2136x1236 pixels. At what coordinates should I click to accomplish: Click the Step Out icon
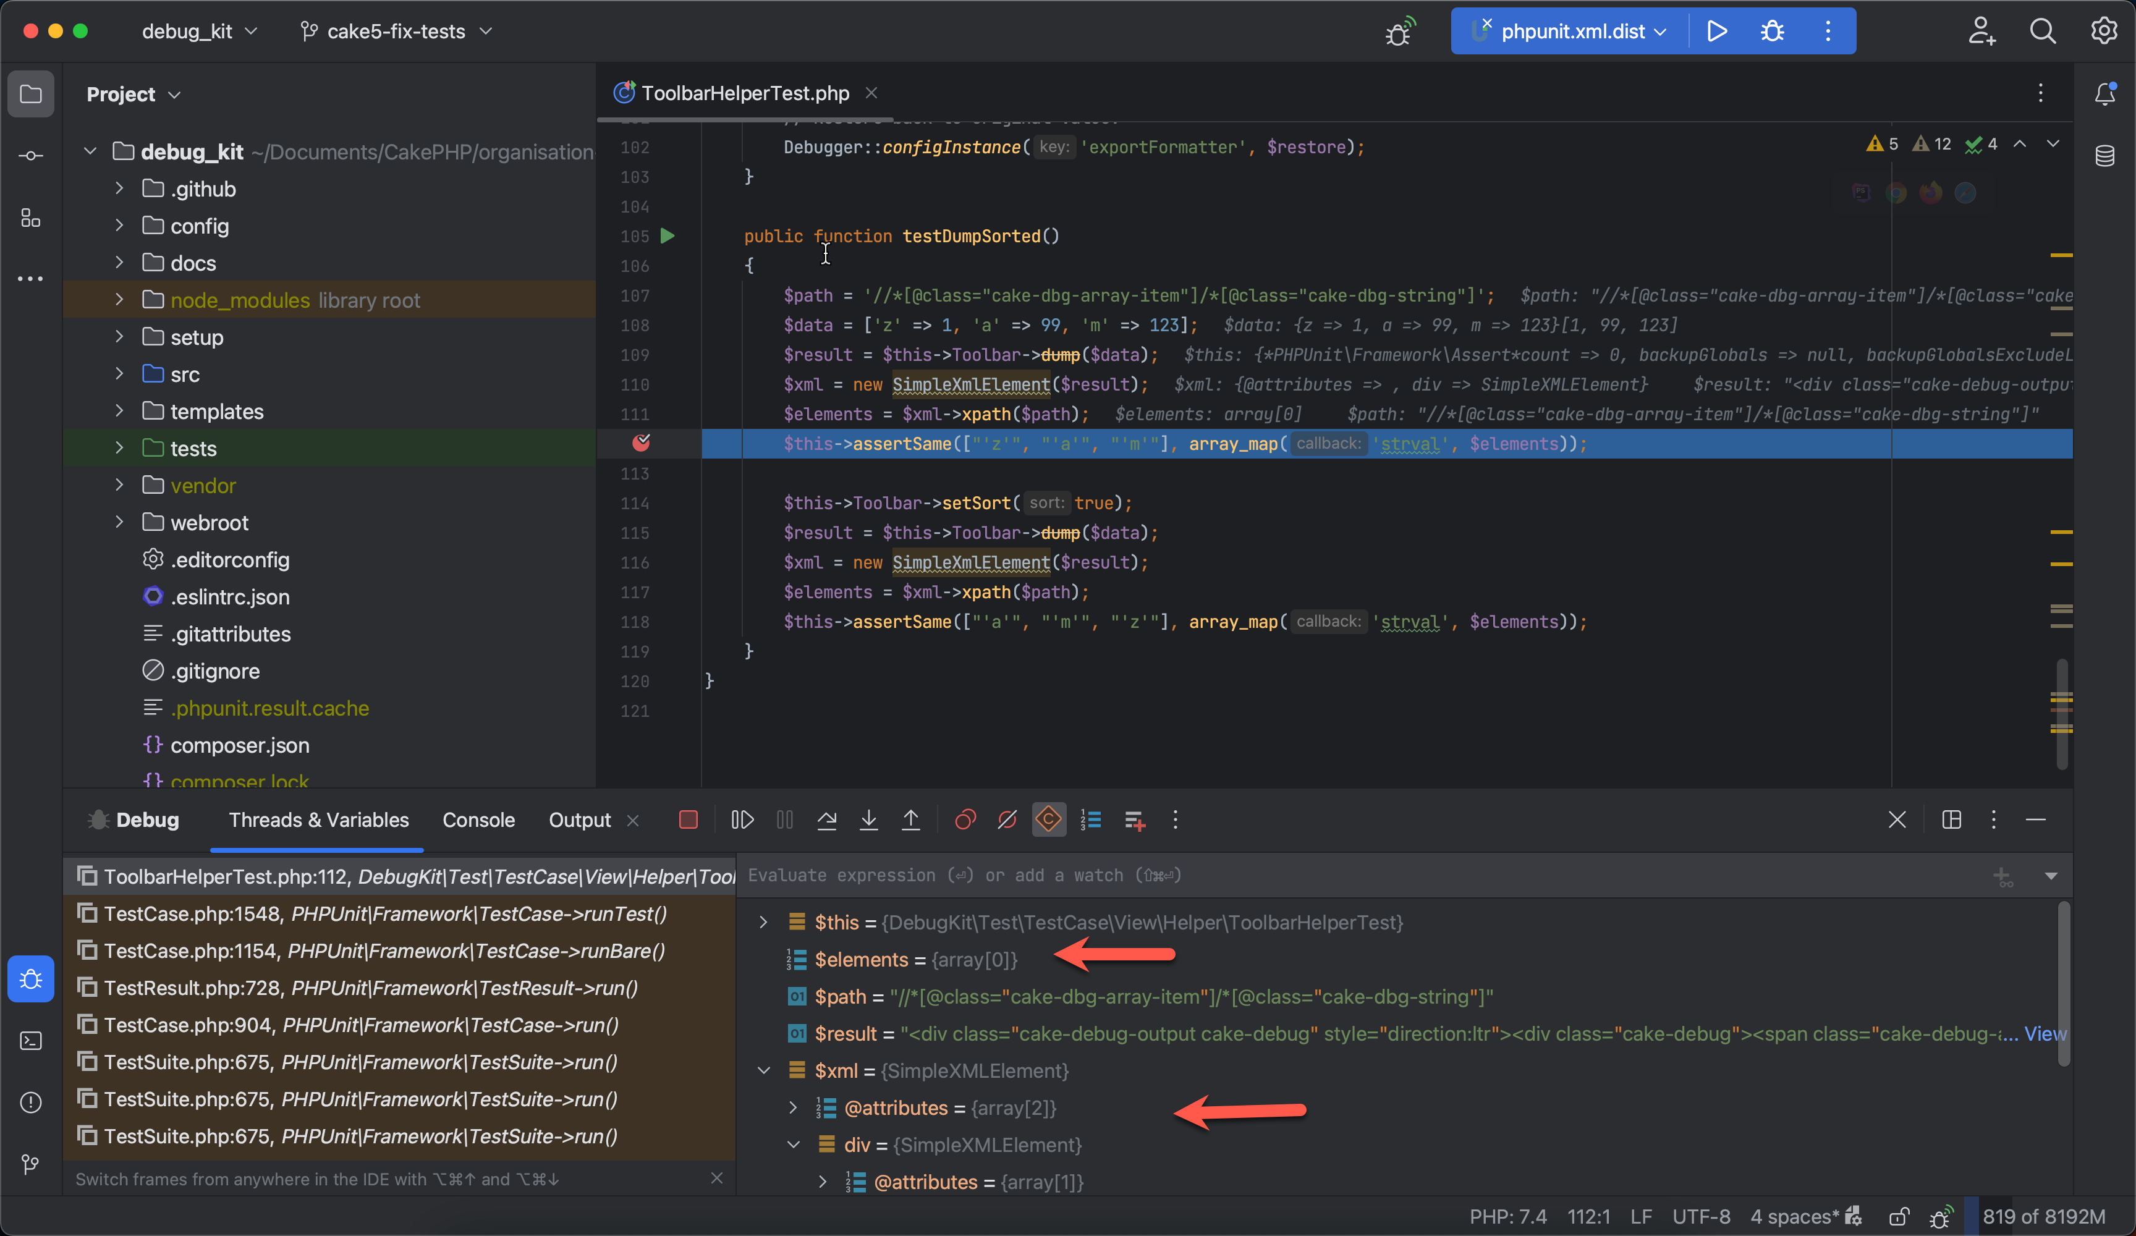(x=910, y=819)
